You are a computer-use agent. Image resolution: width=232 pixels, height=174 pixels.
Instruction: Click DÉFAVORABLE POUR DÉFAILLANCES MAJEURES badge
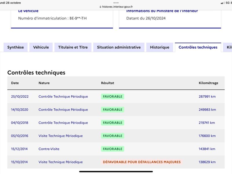pos(142,162)
